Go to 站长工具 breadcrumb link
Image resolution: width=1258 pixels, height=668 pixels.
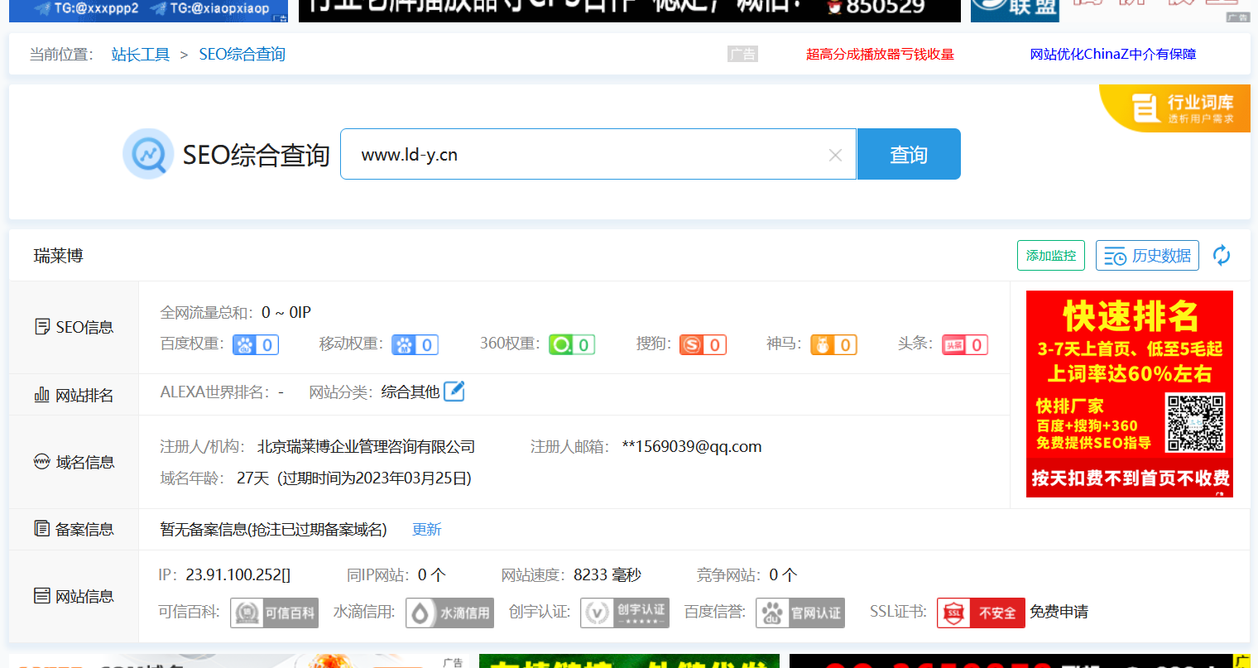tap(141, 55)
